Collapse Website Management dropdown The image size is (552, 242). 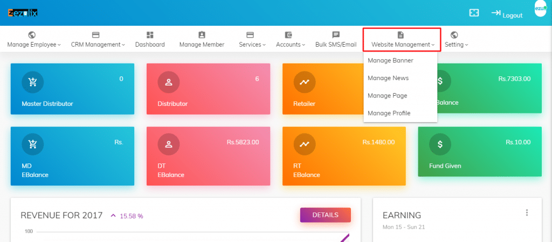pos(403,45)
